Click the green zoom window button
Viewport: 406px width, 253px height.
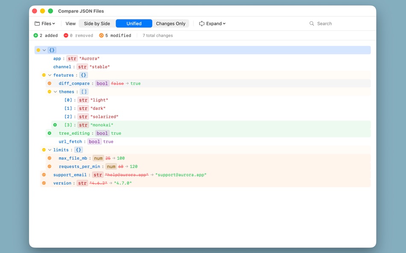50,11
